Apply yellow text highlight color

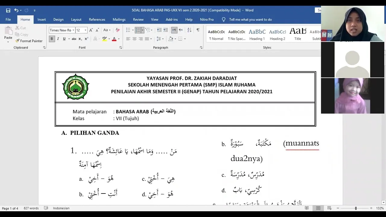(x=104, y=39)
